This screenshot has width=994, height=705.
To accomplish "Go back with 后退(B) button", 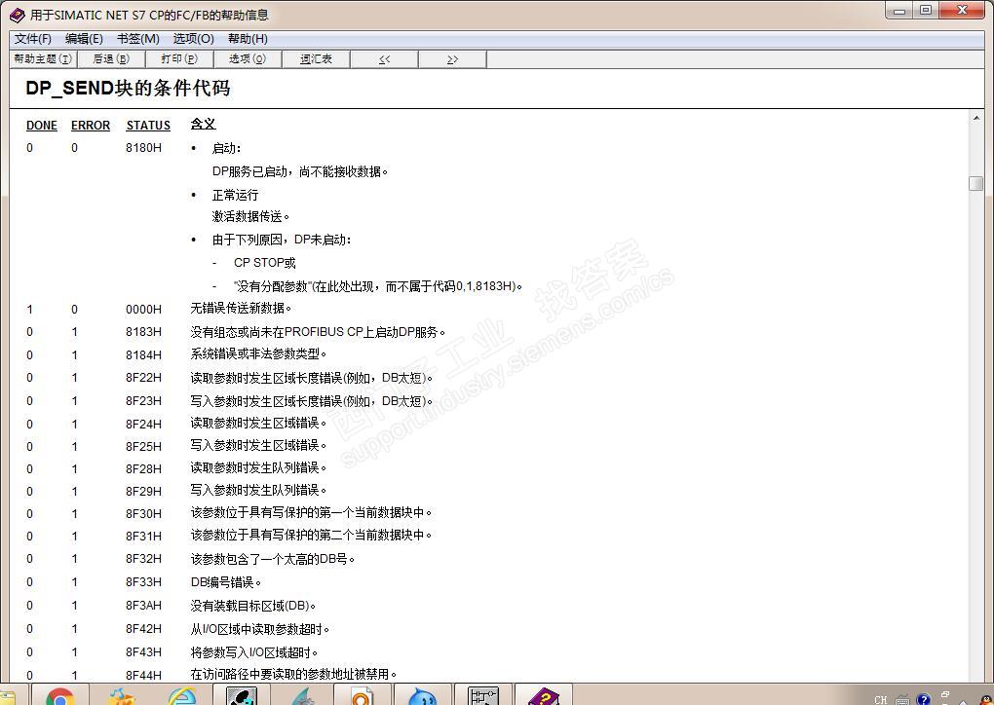I will (111, 58).
